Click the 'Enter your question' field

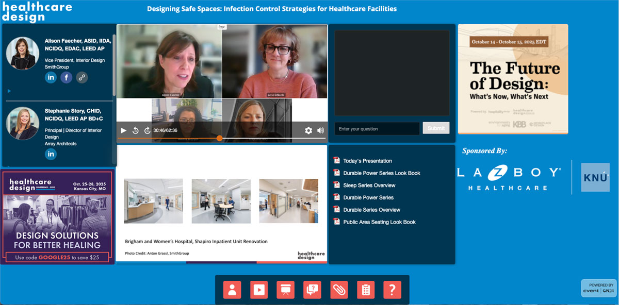coord(377,129)
